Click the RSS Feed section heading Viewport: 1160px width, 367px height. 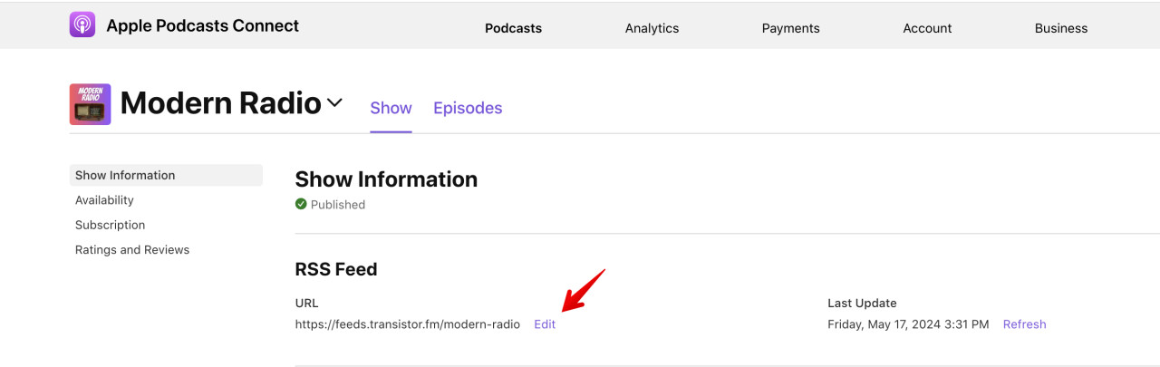336,269
